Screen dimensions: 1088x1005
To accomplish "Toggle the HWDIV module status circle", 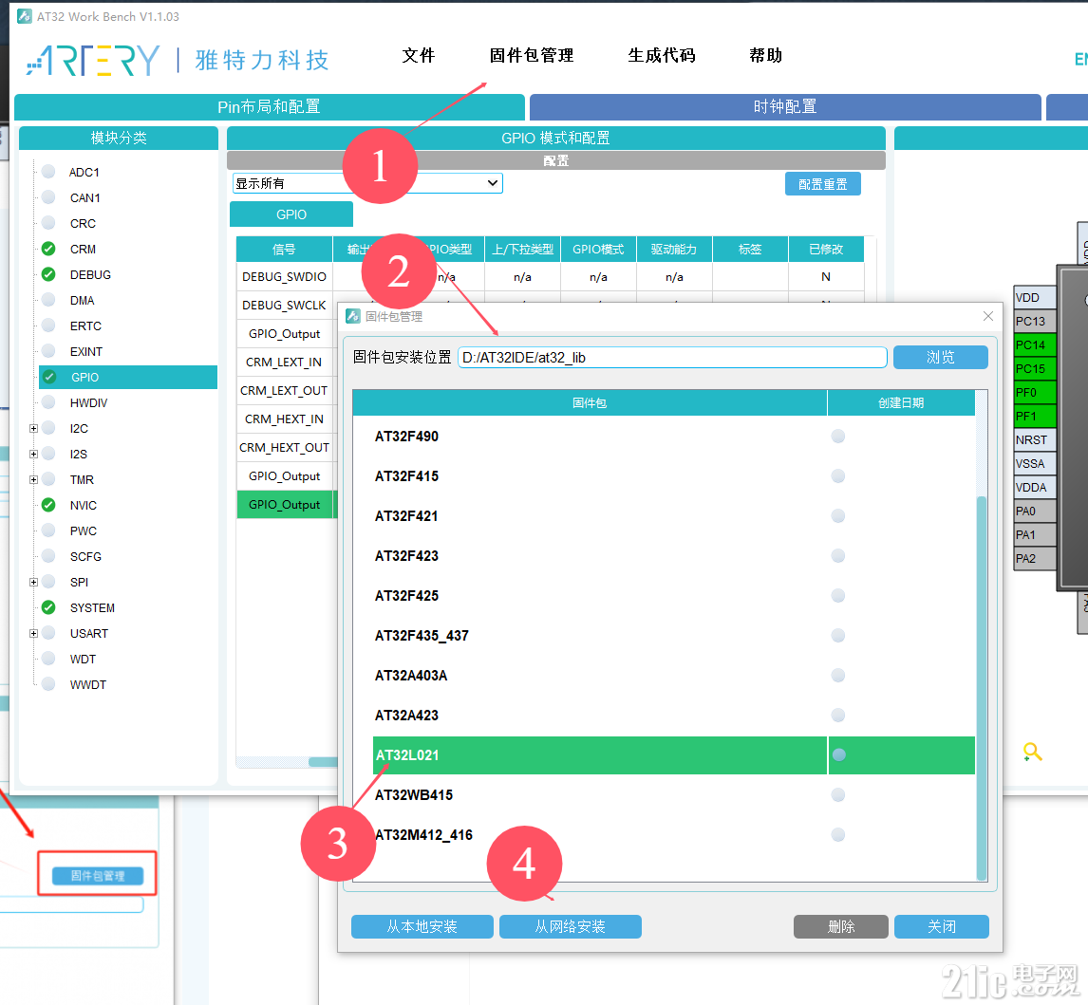I will coord(48,402).
